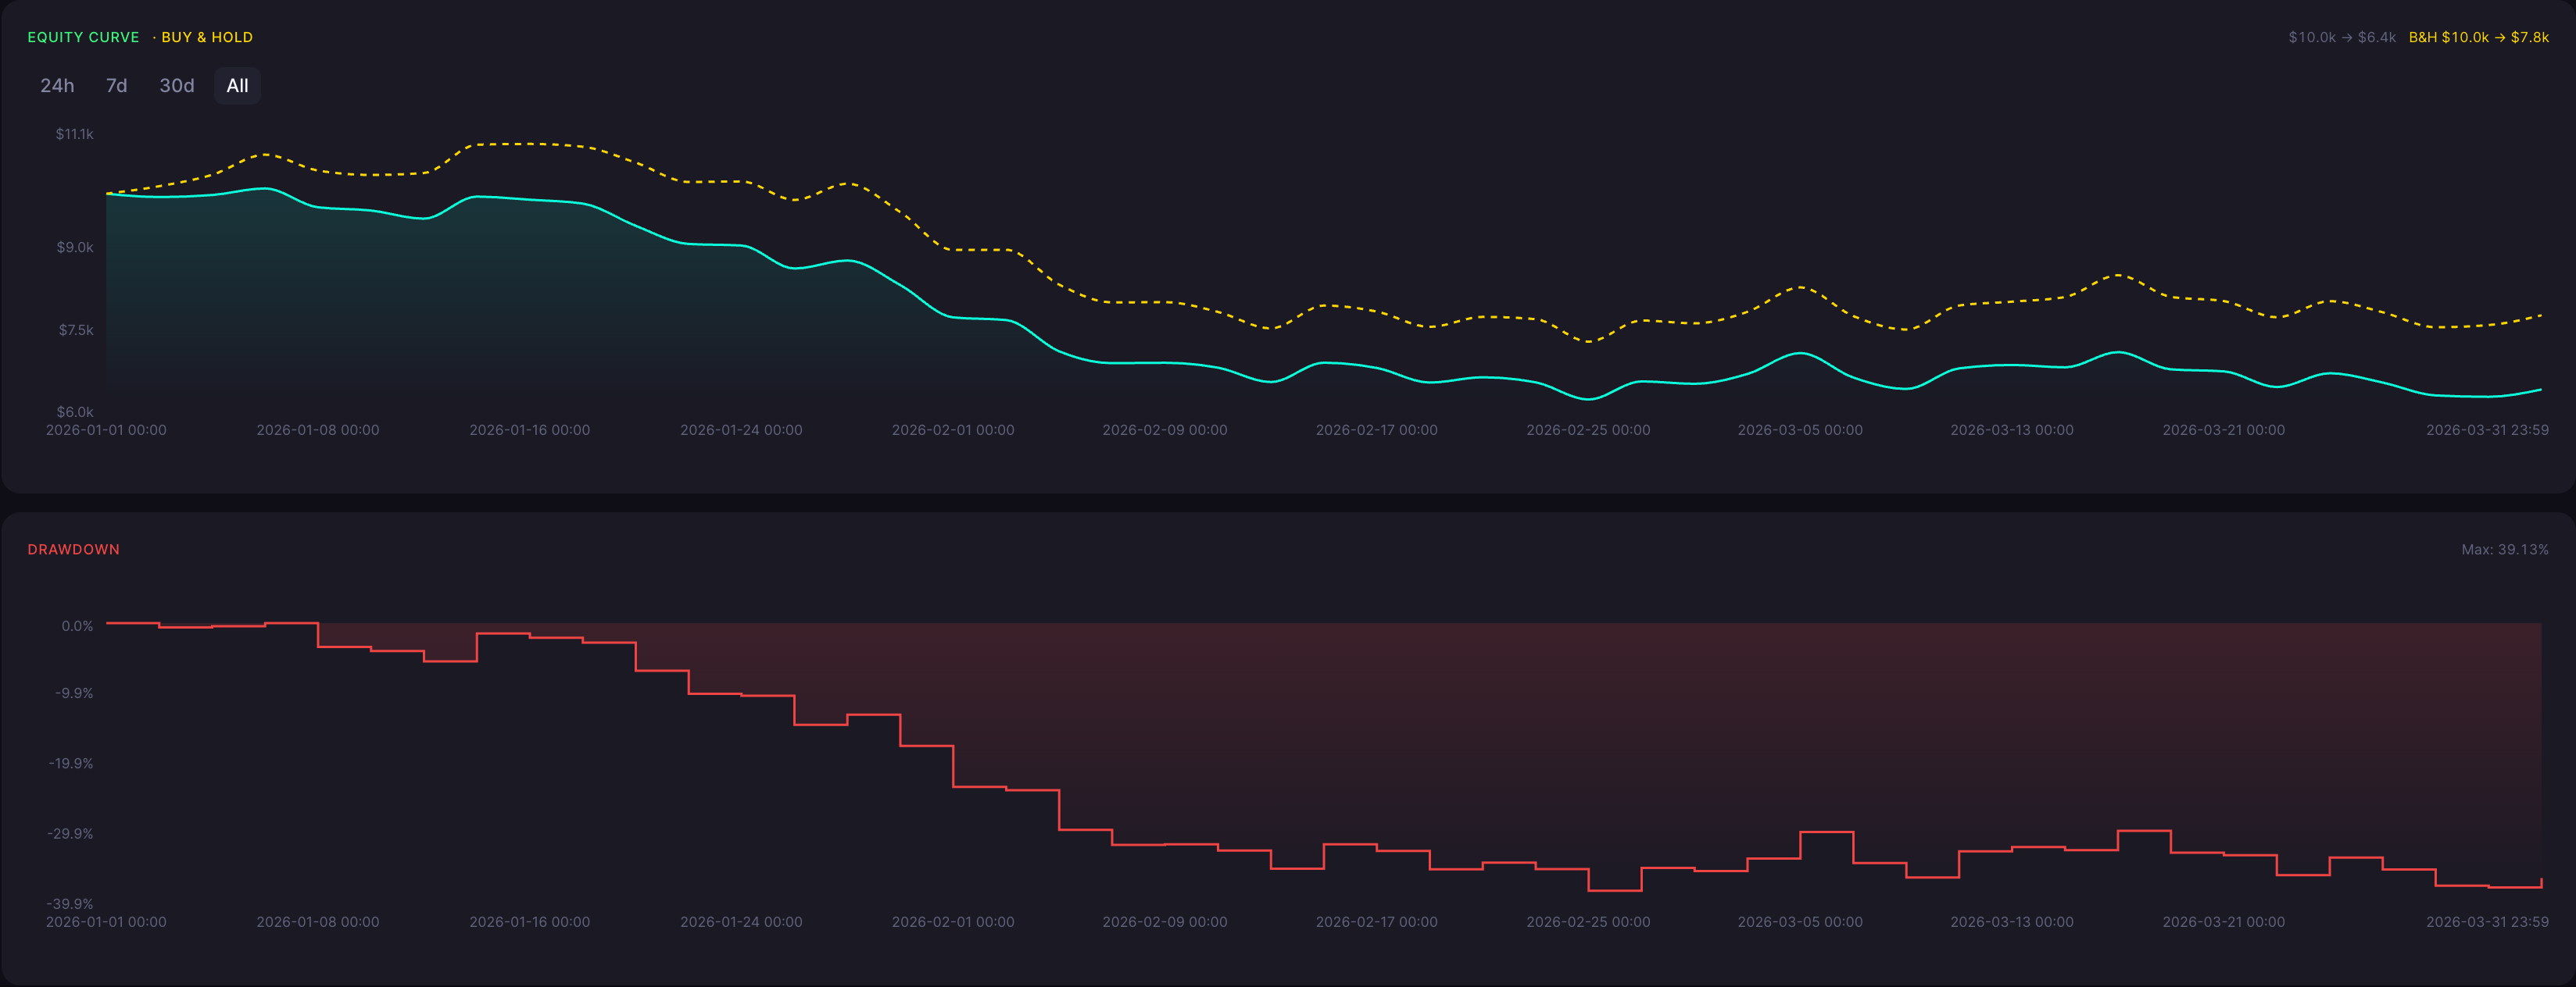This screenshot has width=2576, height=987.
Task: Click the $9.0k y-axis label
Action: click(74, 247)
